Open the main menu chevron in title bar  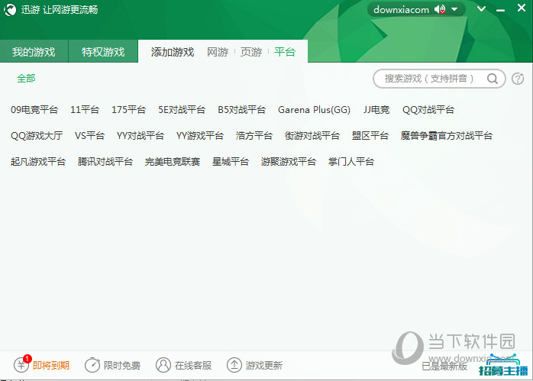pos(481,9)
